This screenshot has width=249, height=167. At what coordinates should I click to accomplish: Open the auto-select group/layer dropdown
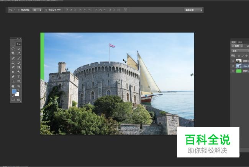click(37, 10)
